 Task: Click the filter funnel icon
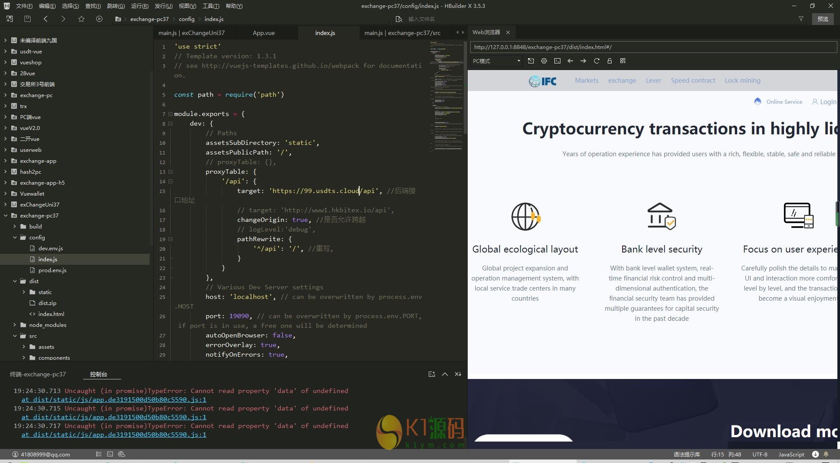pyautogui.click(x=801, y=19)
